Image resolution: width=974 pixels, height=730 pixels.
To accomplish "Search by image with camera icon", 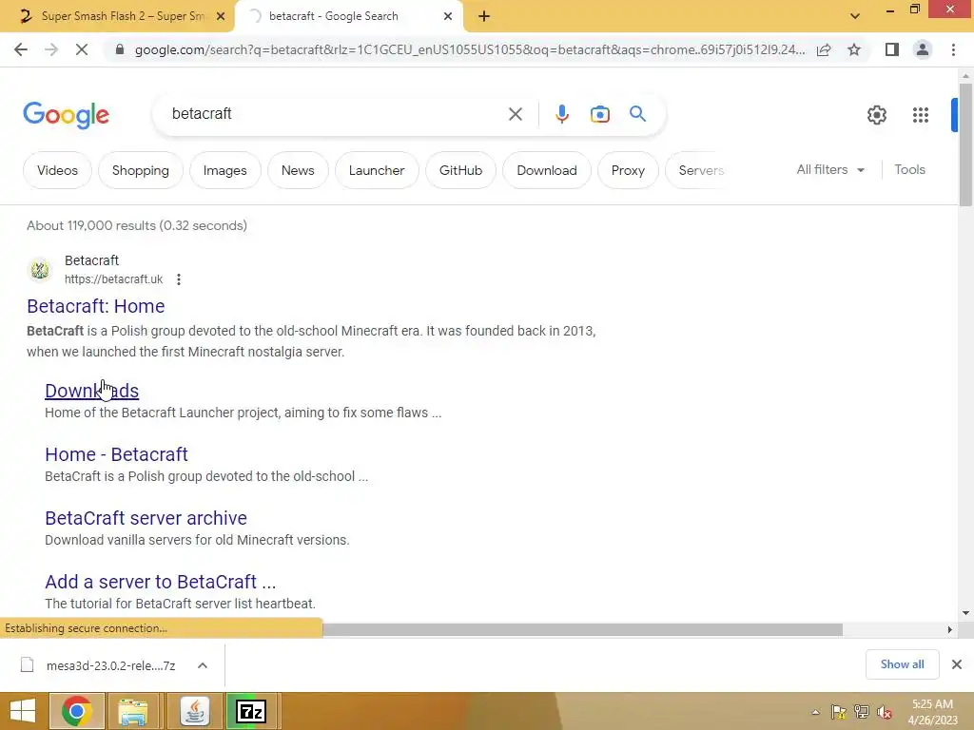I will coord(599,114).
